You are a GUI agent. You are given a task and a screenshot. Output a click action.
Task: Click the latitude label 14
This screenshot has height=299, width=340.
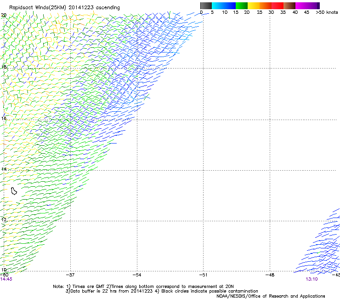[4, 169]
